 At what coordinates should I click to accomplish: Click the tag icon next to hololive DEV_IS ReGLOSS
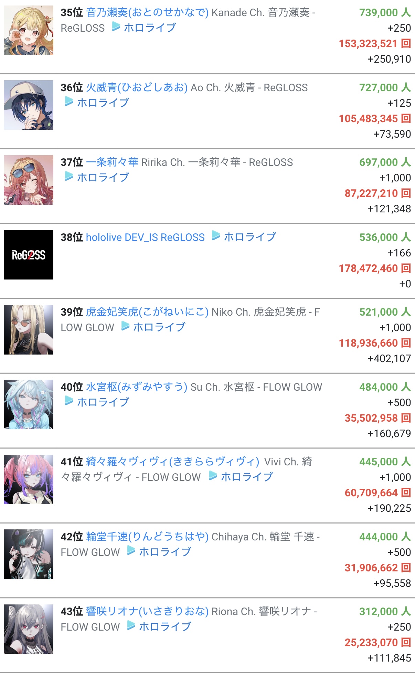coord(216,236)
